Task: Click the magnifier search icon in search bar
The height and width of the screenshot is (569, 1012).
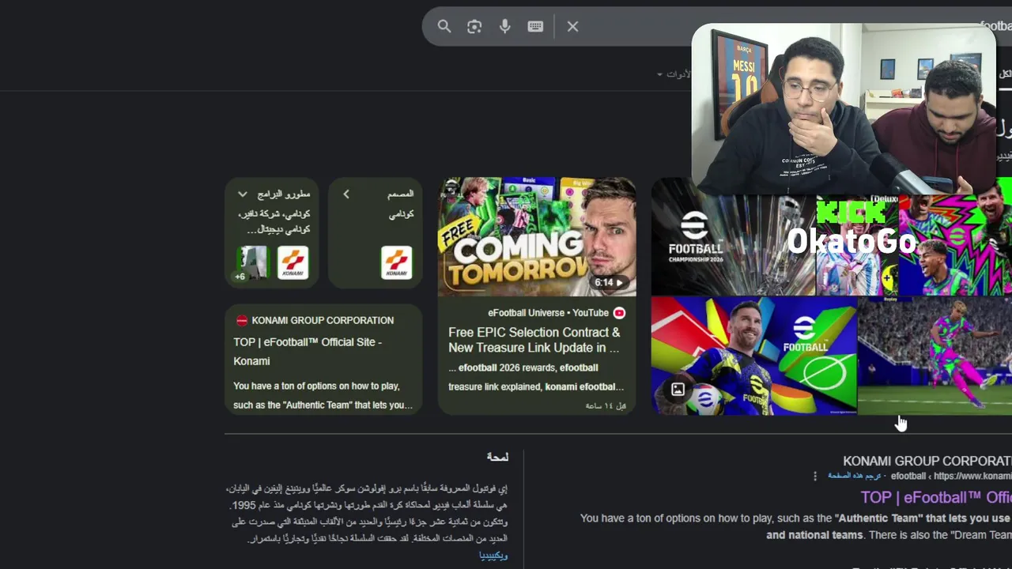Action: click(444, 27)
